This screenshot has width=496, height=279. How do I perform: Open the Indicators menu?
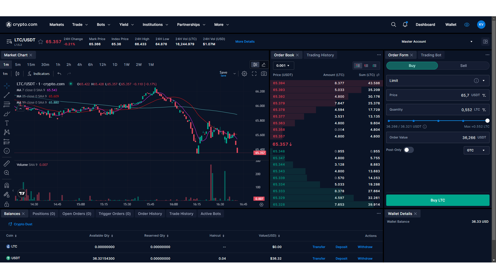click(x=39, y=74)
